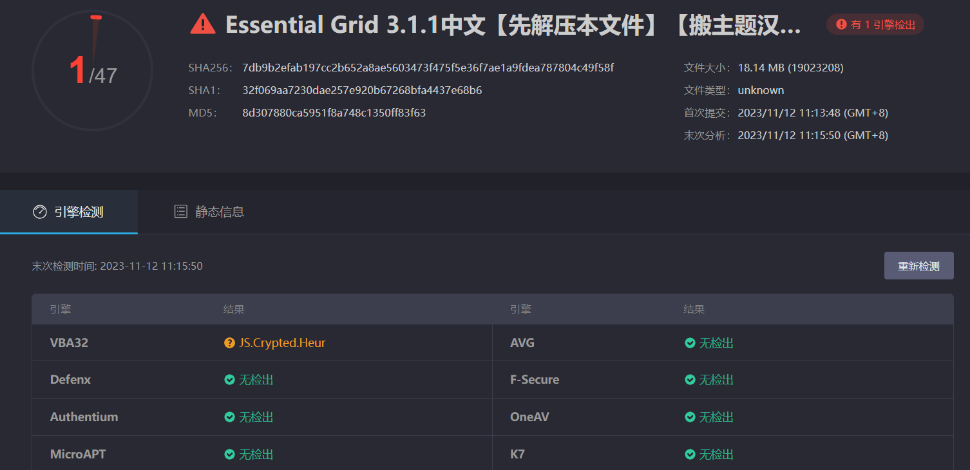Click 无检出 result in Authentium row
This screenshot has height=470, width=970.
pyautogui.click(x=256, y=417)
